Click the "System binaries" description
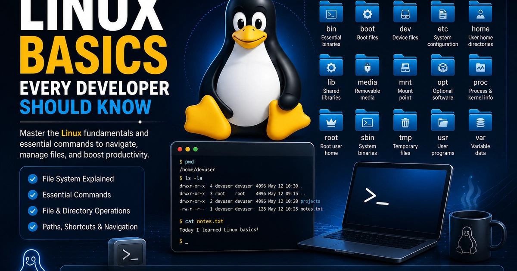Viewport: 517px width, 271px height. coord(368,150)
